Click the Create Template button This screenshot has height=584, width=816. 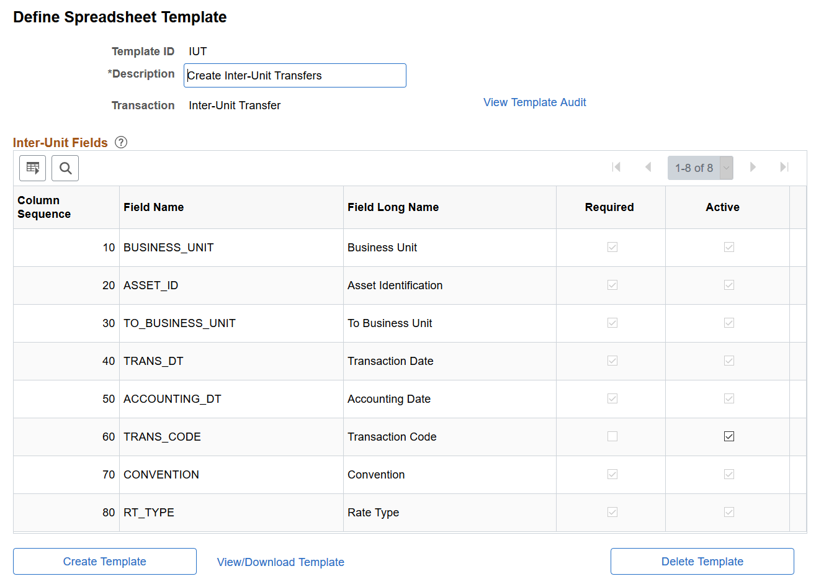pyautogui.click(x=105, y=562)
